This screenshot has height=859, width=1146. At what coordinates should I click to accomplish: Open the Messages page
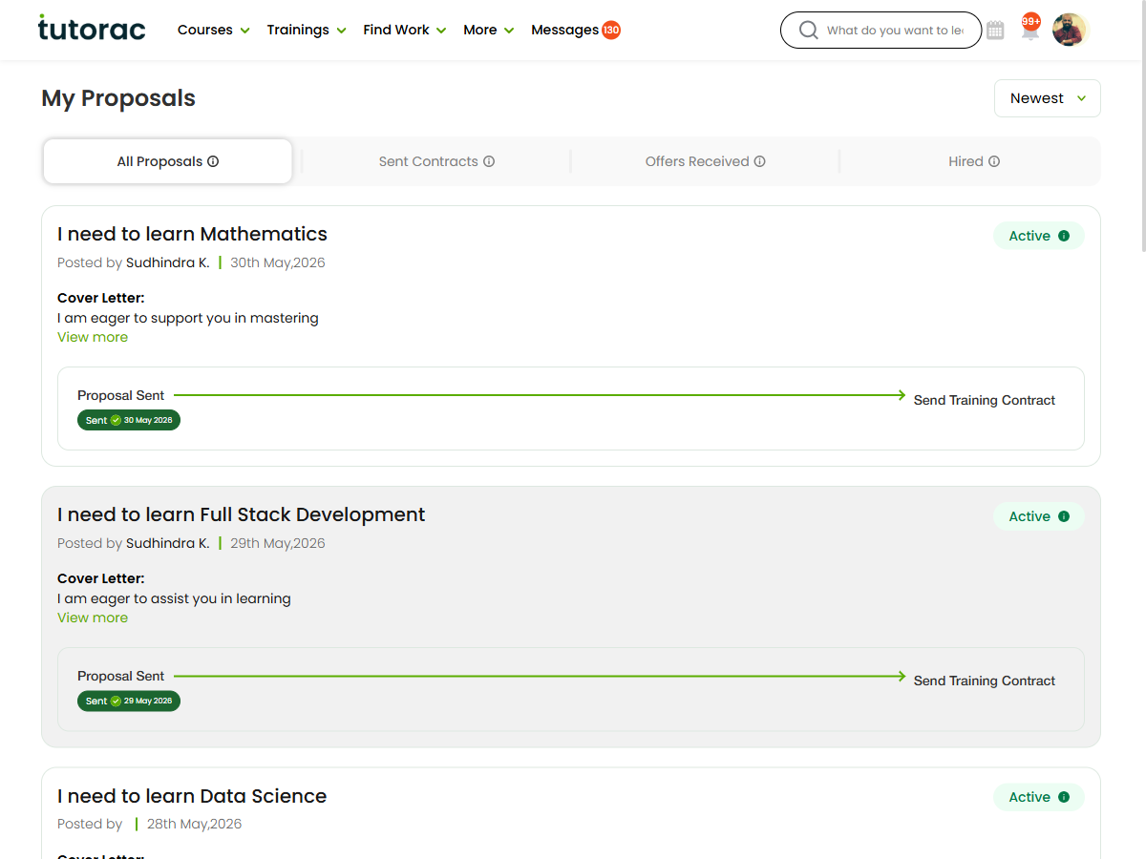[564, 30]
